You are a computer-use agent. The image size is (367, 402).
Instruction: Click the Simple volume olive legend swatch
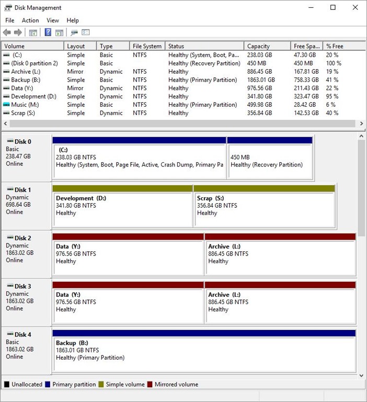(x=101, y=384)
